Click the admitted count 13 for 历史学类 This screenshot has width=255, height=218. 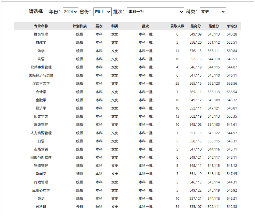177,116
